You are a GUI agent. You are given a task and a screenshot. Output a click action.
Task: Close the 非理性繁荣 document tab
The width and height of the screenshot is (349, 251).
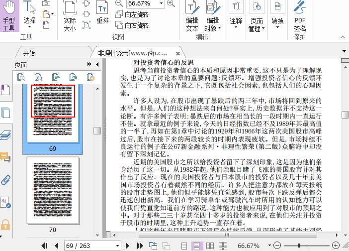178,53
